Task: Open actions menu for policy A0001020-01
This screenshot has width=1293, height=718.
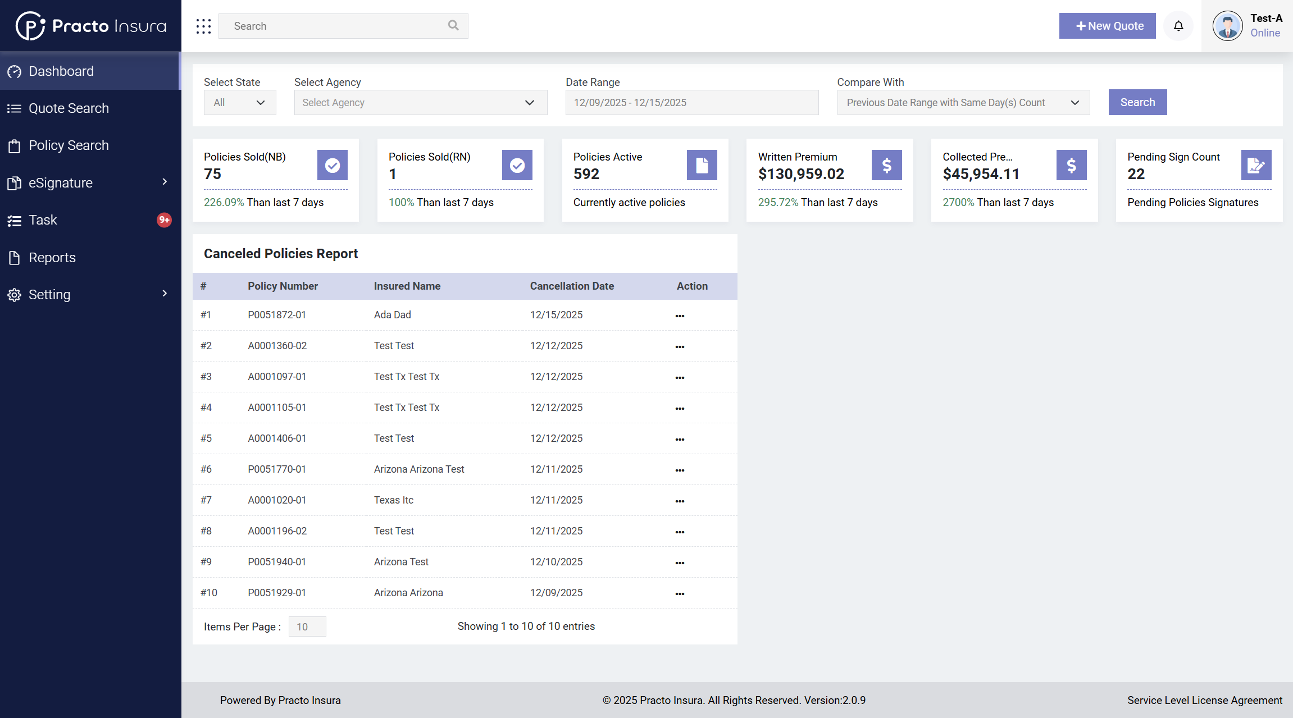Action: (x=680, y=500)
